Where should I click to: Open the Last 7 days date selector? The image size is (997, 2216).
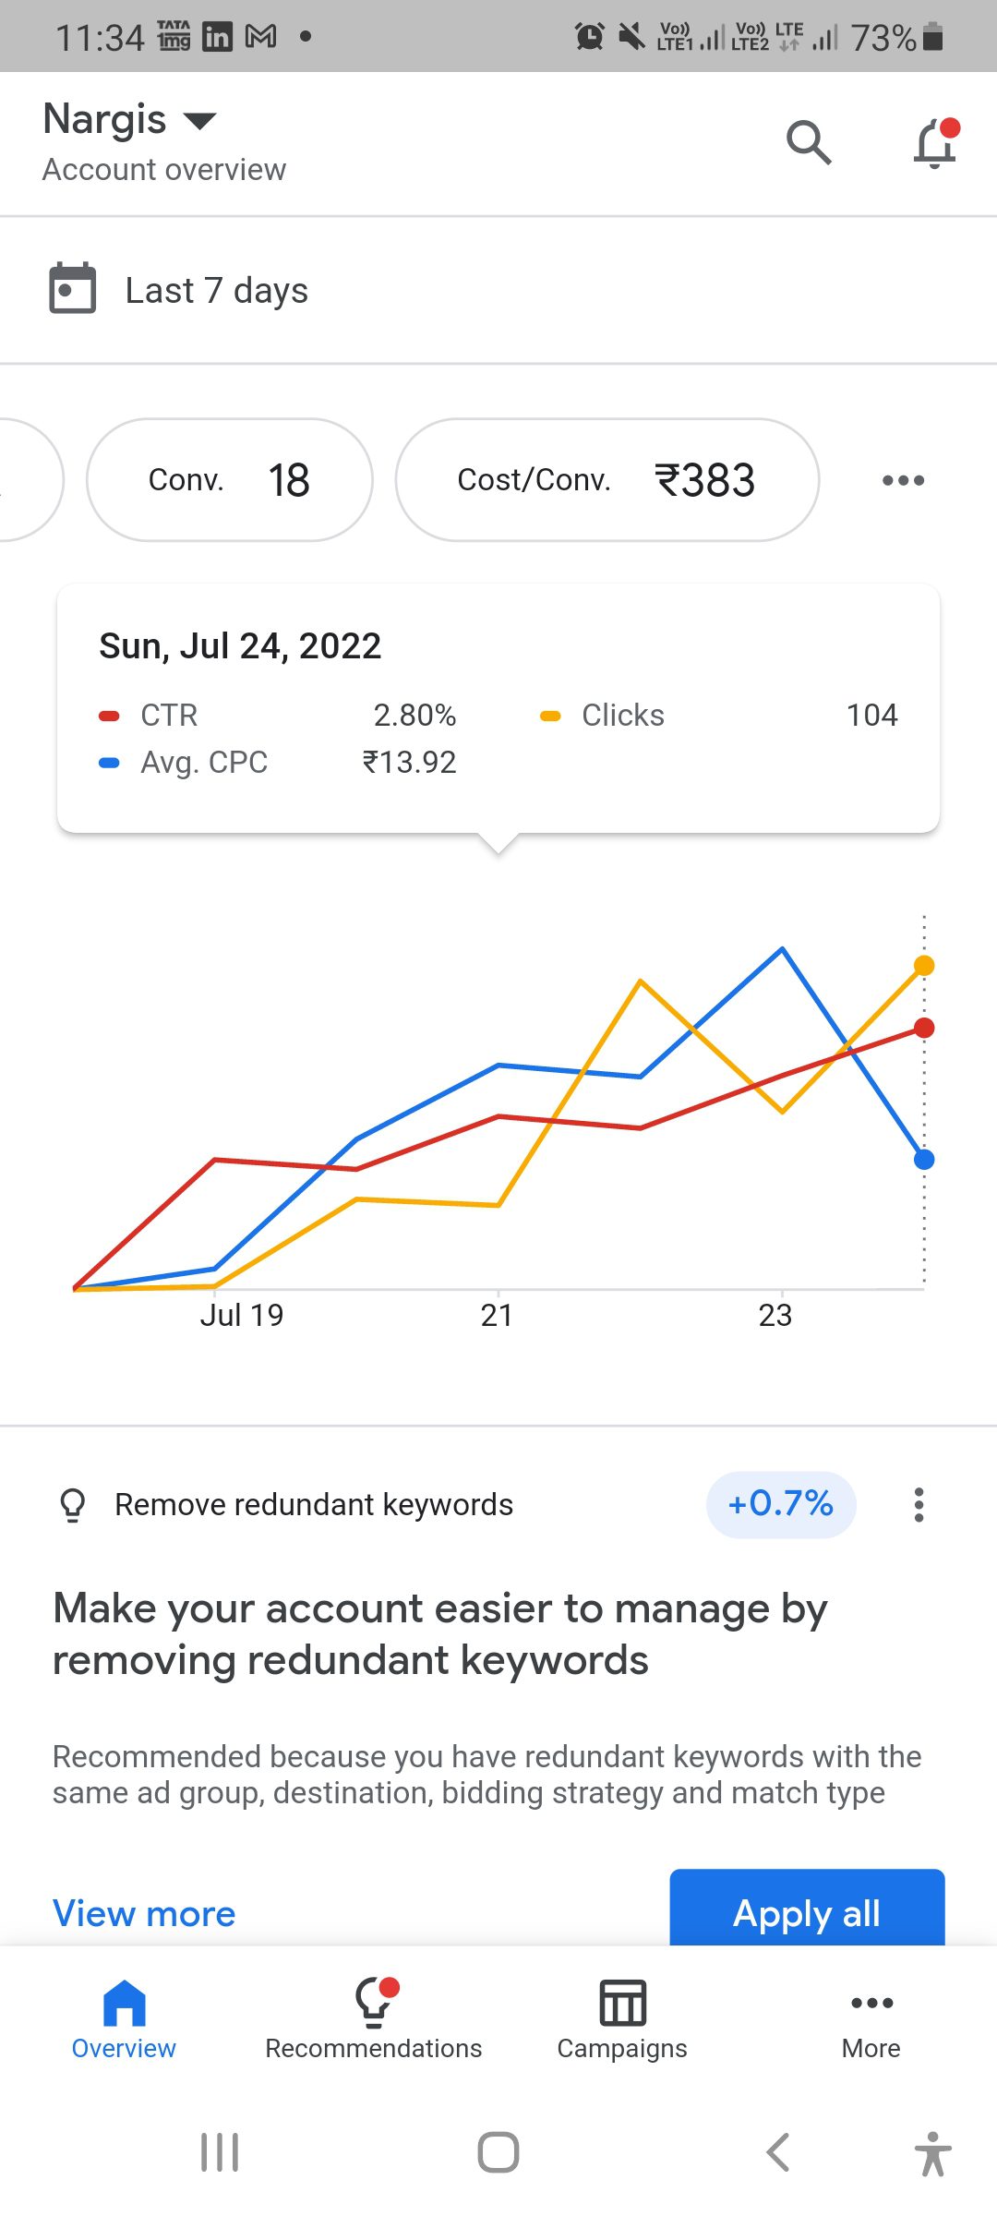[x=216, y=291]
